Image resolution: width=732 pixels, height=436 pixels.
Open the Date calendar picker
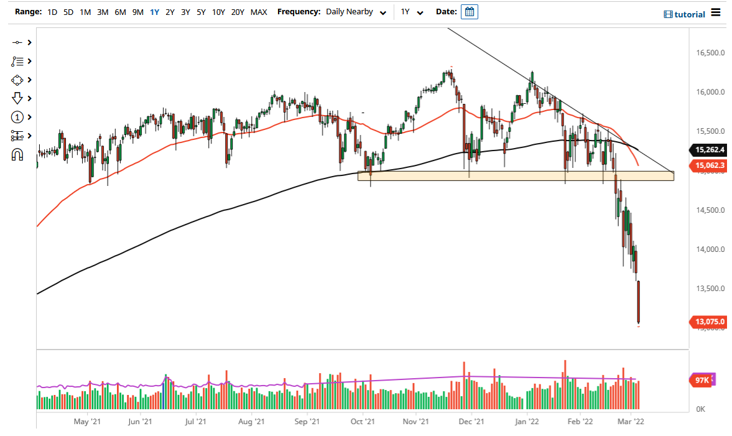469,11
